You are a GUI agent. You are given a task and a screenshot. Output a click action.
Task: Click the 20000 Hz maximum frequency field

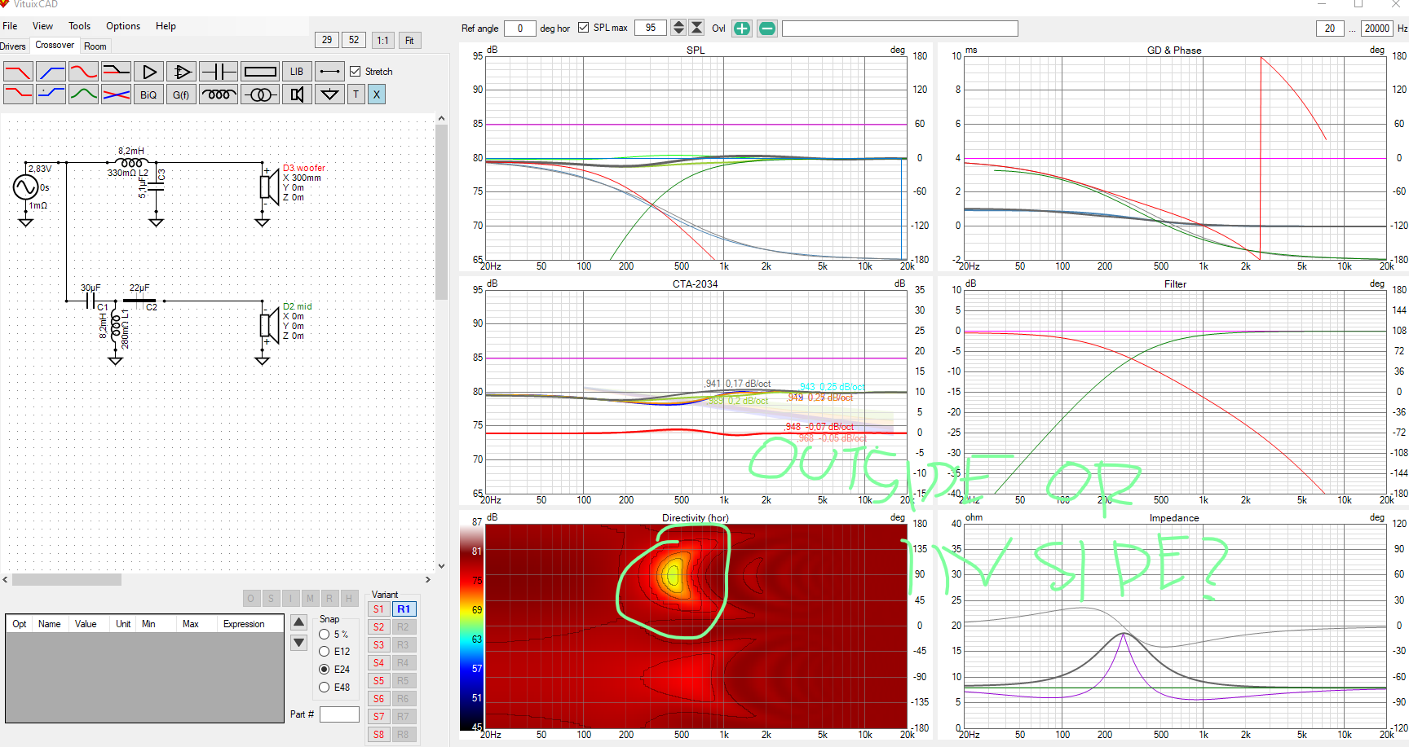click(x=1377, y=29)
